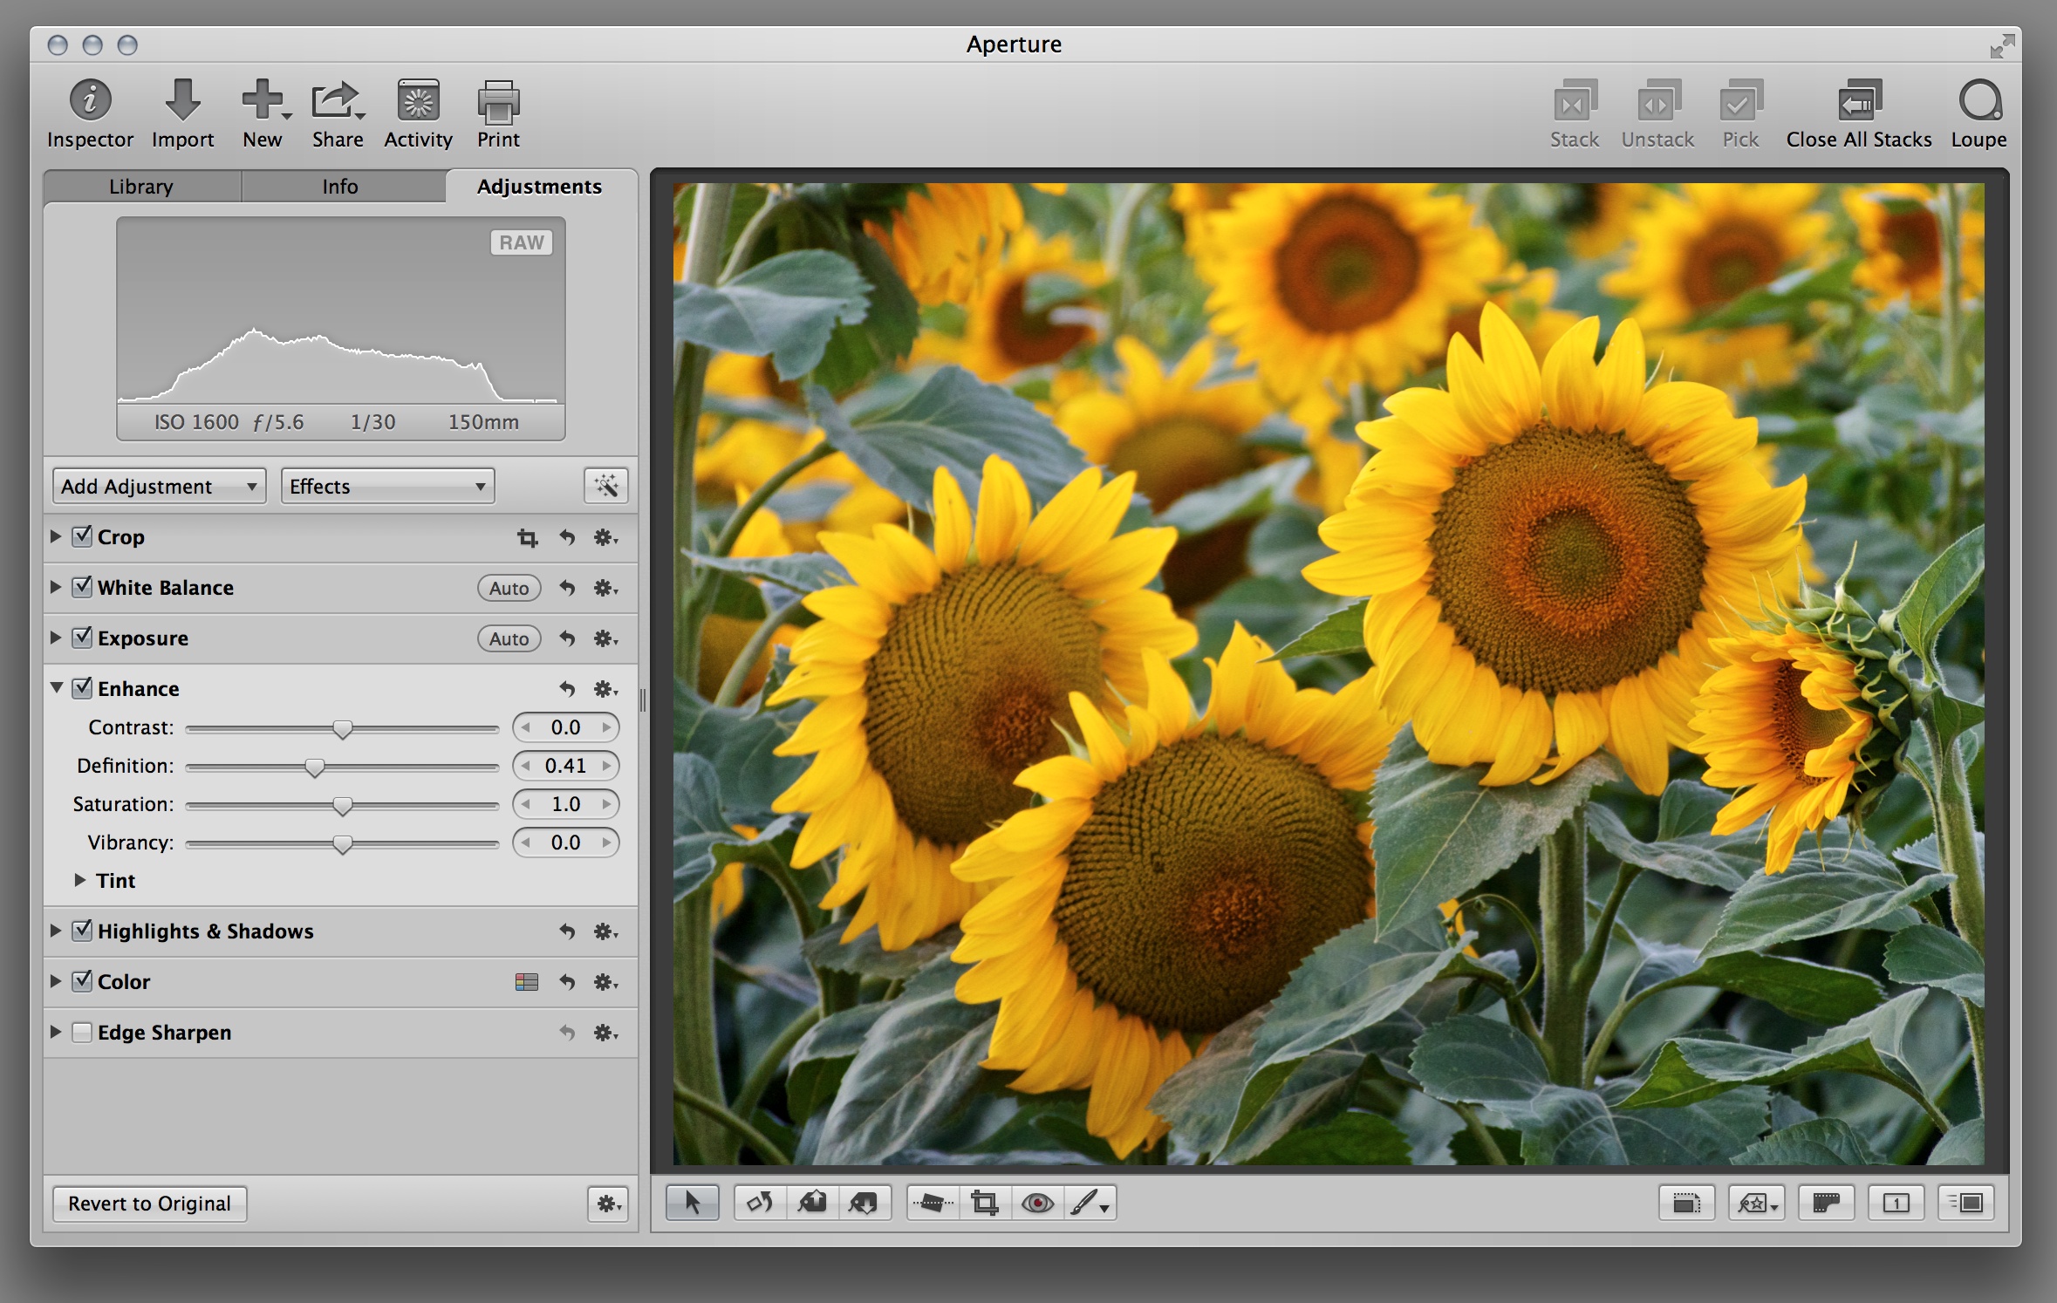The height and width of the screenshot is (1303, 2057).
Task: Enable the Edge Sharpen checkbox
Action: (x=82, y=1032)
